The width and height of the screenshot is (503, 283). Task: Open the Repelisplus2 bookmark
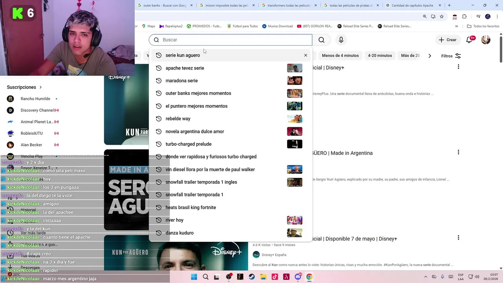click(x=171, y=26)
